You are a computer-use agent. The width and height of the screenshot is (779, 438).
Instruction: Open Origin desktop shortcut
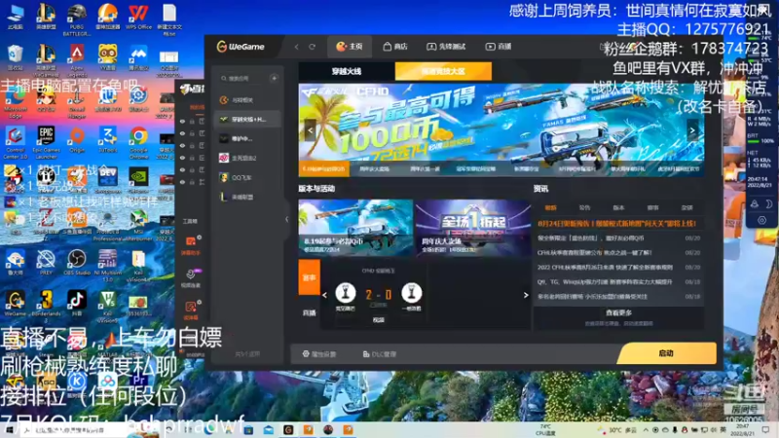point(77,140)
